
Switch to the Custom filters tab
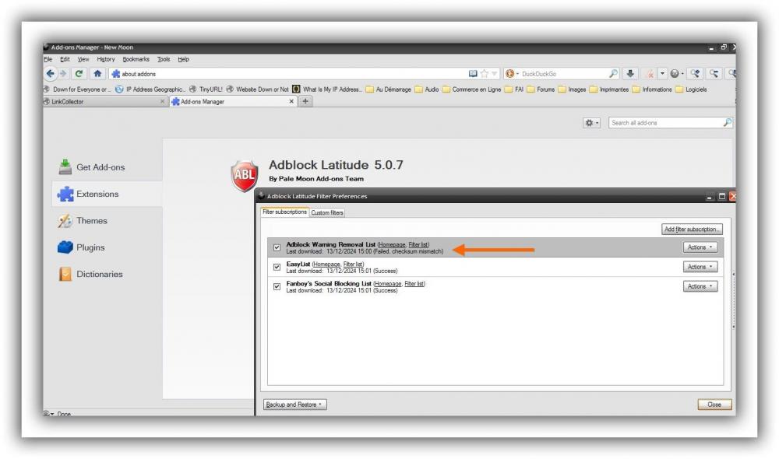pos(327,213)
